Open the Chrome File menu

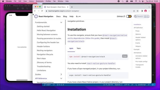[15, 1]
